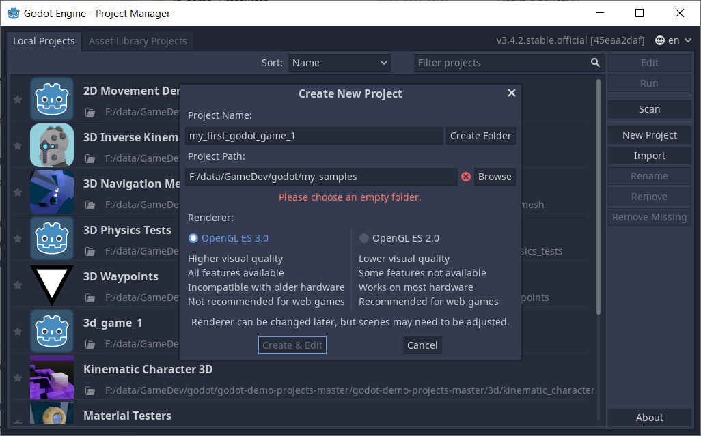The image size is (701, 436).
Task: Focus the Filter projects search field
Action: [x=509, y=63]
